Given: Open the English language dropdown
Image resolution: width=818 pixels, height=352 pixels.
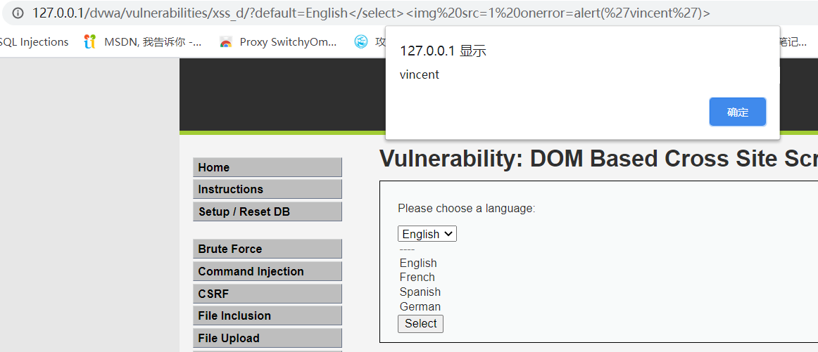Looking at the screenshot, I should click(x=427, y=234).
